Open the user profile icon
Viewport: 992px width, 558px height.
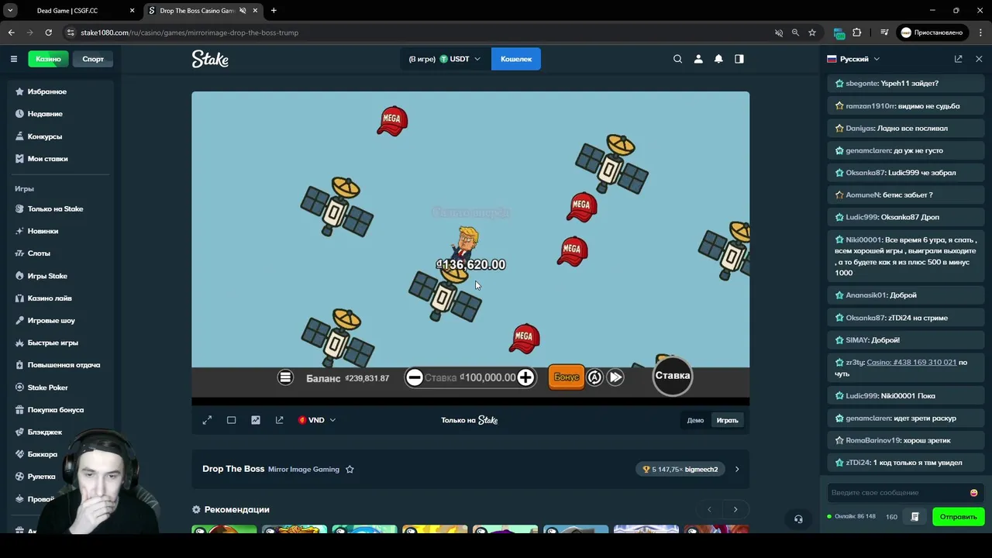point(698,59)
